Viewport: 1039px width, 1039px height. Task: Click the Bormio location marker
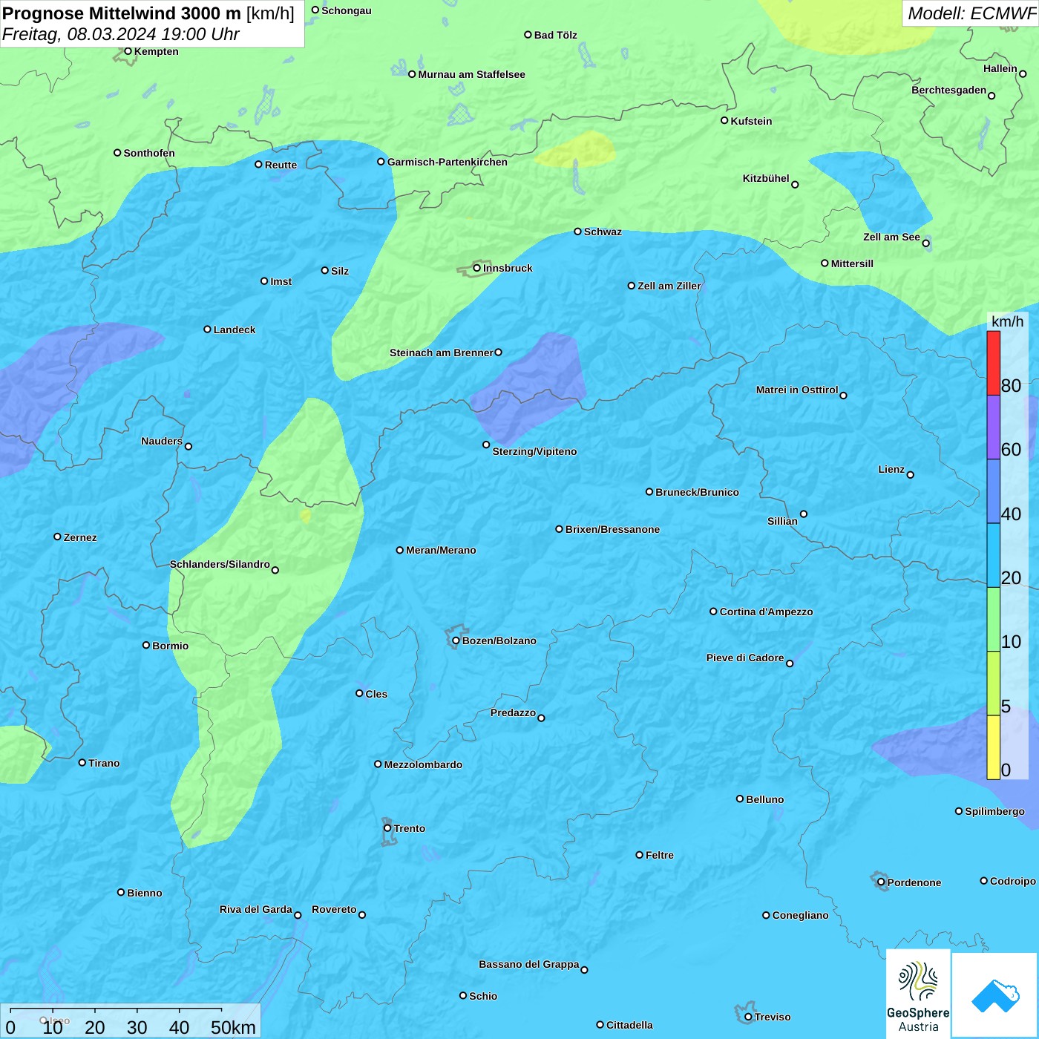tap(146, 645)
